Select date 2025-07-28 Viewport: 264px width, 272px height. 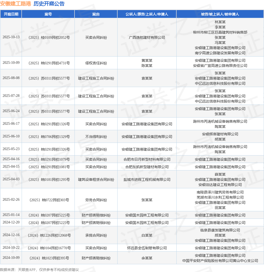click(11, 96)
